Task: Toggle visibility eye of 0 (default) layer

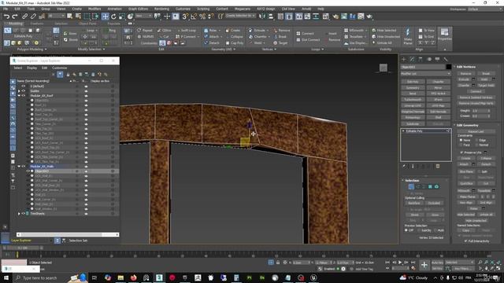Action: pyautogui.click(x=23, y=86)
